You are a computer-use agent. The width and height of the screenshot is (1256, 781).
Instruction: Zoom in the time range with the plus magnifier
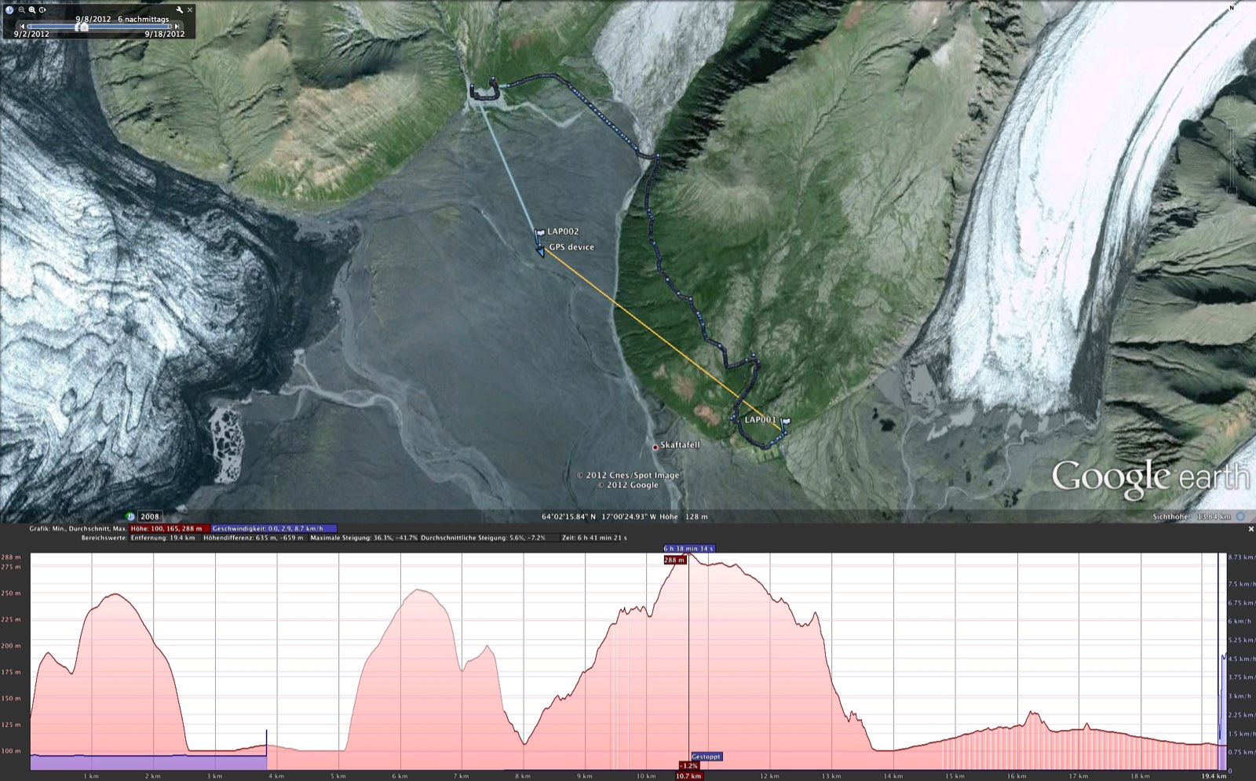tap(32, 10)
